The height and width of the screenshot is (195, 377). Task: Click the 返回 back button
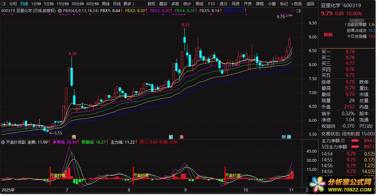(310, 4)
